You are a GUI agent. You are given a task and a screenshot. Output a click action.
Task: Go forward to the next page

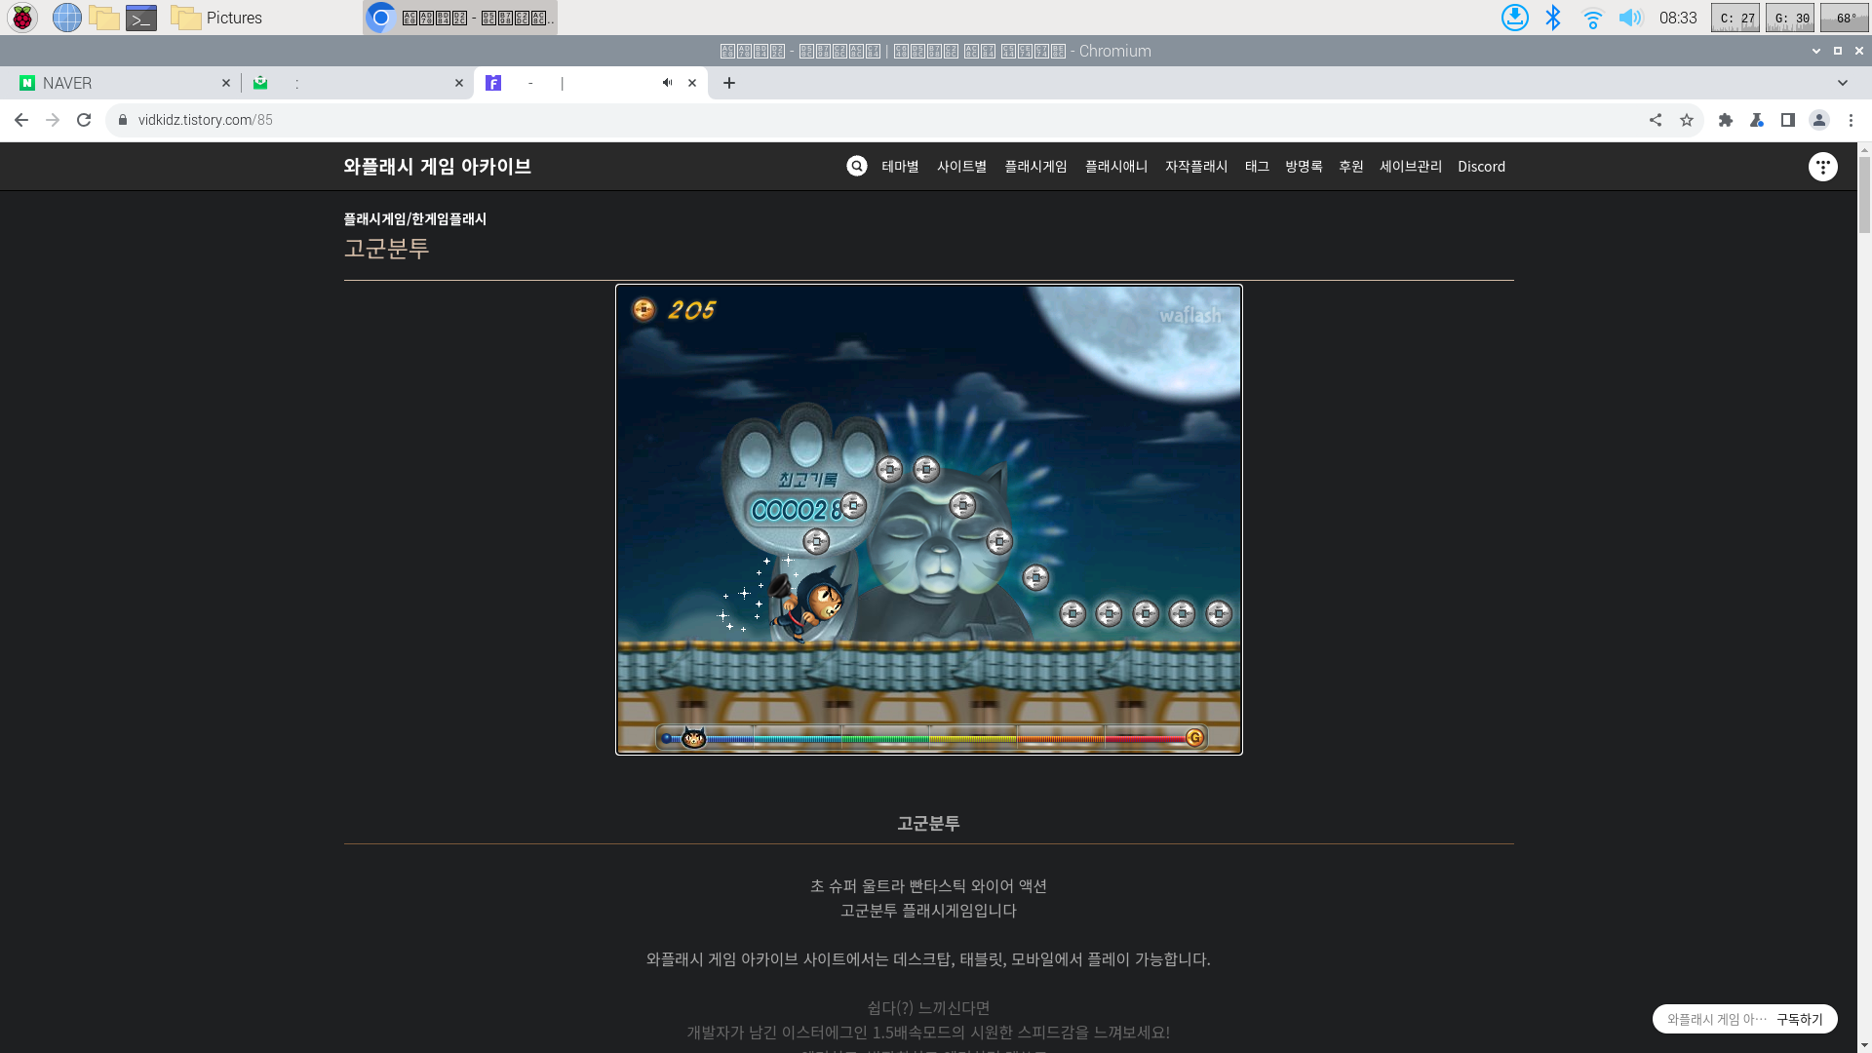[53, 120]
